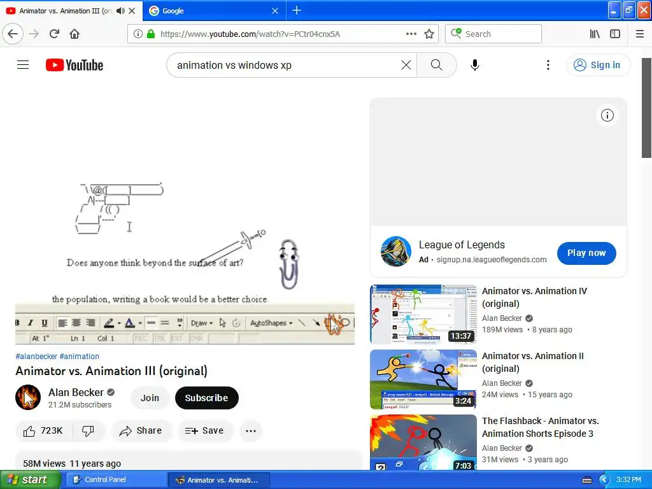Screen dimensions: 652x489
Task: Click the browser forward arrow
Action: pyautogui.click(x=34, y=34)
